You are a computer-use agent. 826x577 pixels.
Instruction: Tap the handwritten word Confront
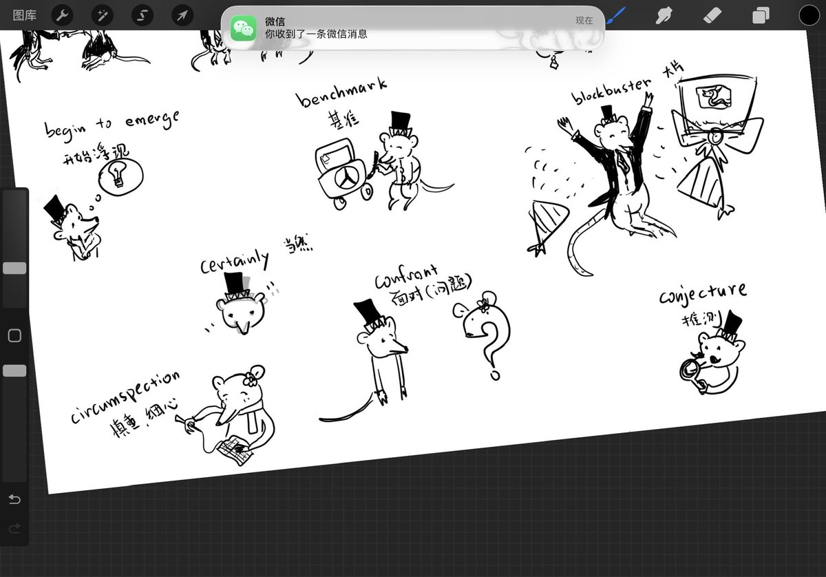coord(406,277)
